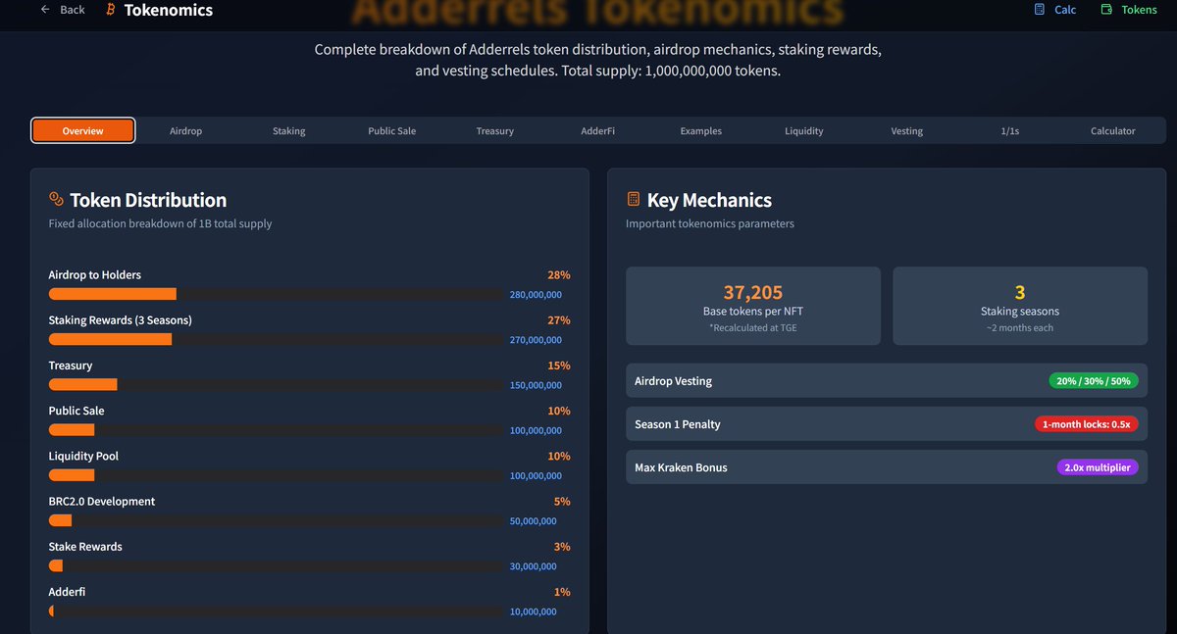Click the 150,000,000 token amount
Viewport: 1177px width, 634px height.
[x=536, y=385]
